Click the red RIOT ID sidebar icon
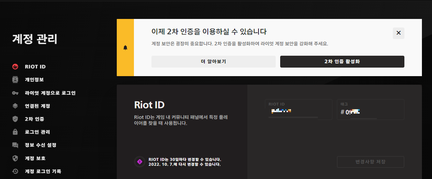This screenshot has height=179, width=432. pos(15,66)
